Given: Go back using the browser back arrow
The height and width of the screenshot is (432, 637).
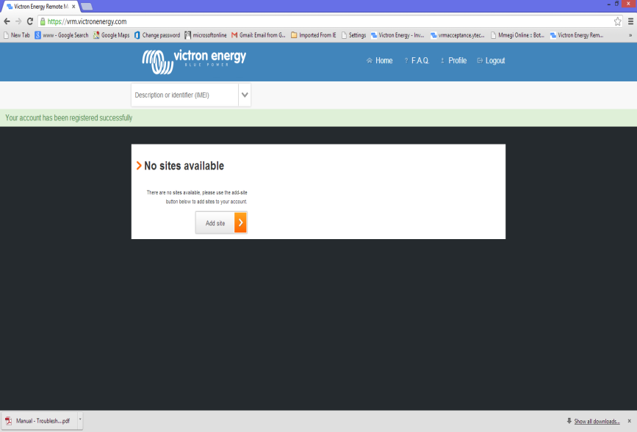Looking at the screenshot, I should (7, 22).
